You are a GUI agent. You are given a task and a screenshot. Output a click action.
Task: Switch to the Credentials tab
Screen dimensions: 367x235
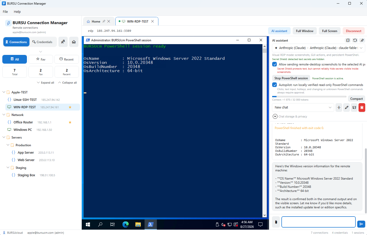[42, 42]
